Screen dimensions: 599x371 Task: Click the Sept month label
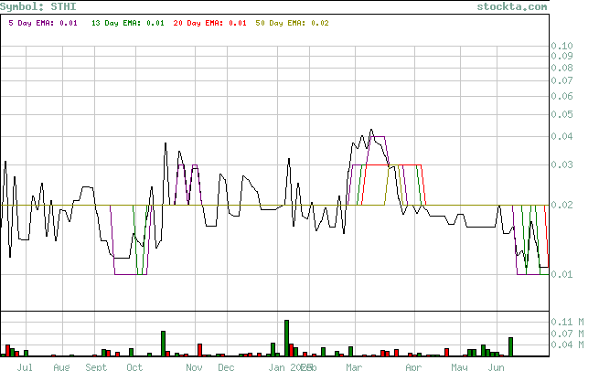(96, 366)
